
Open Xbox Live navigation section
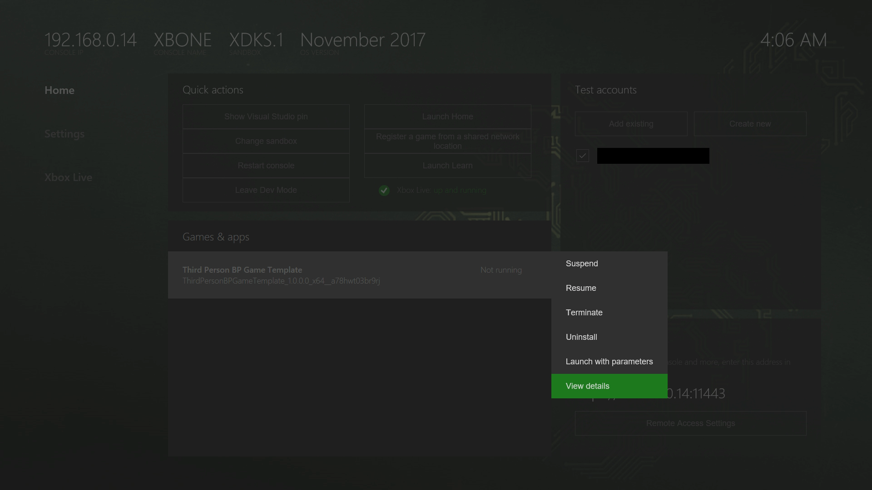tap(68, 177)
